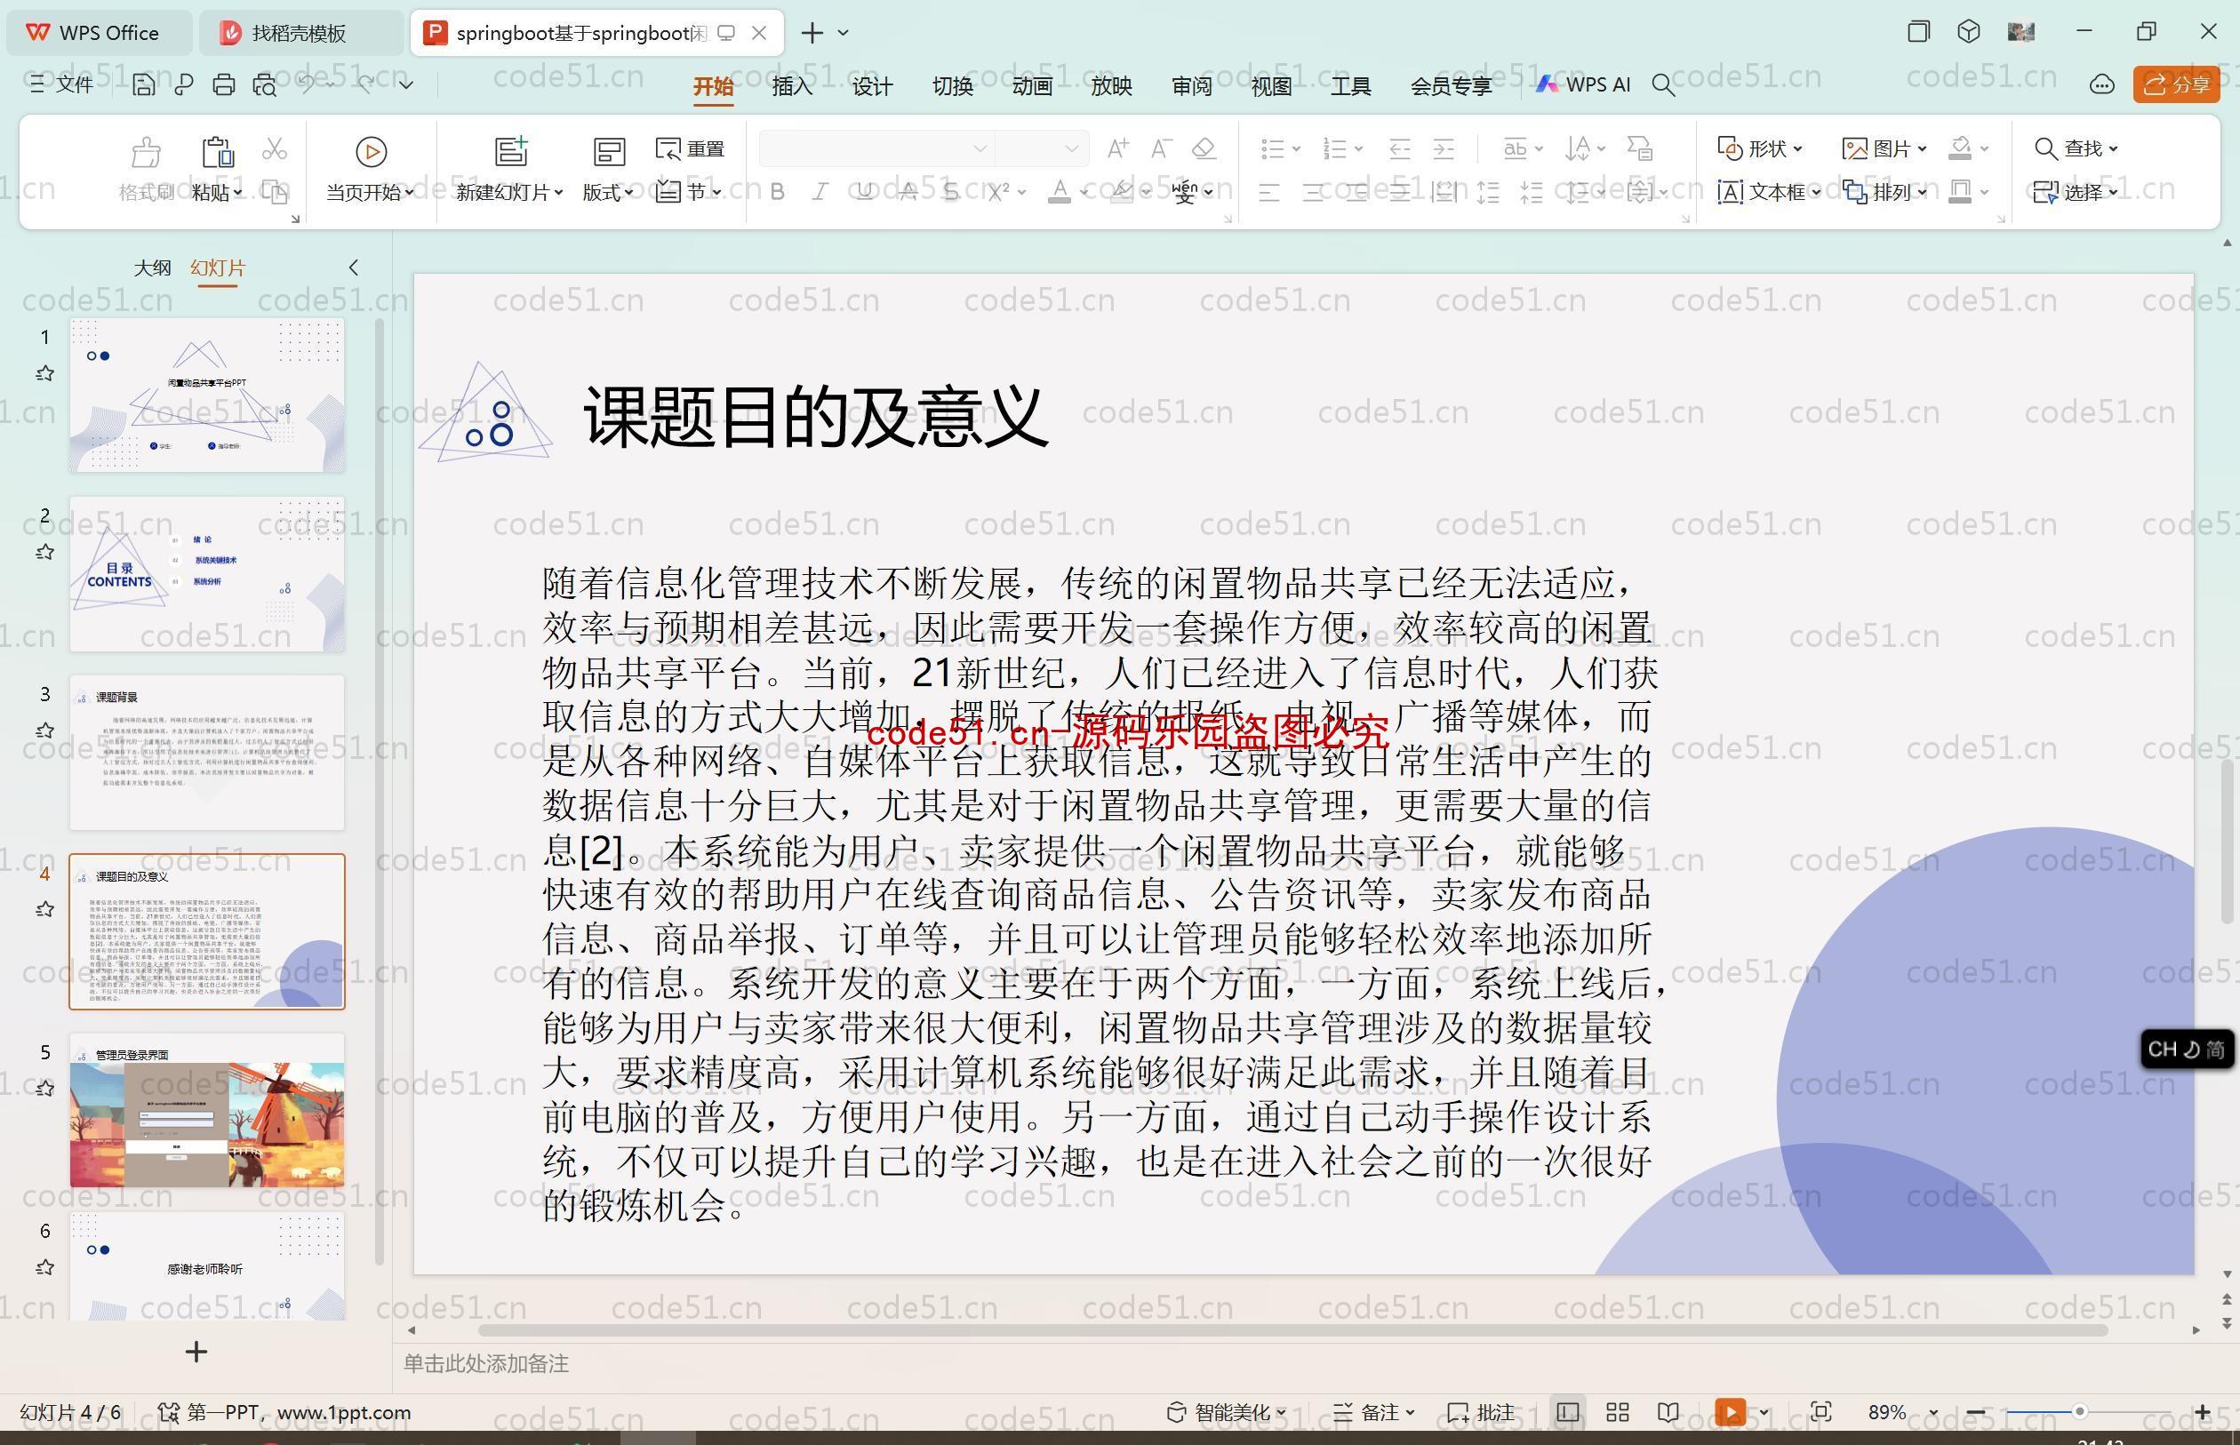Switch to Outline (大纲) panel tab
Image resolution: width=2240 pixels, height=1445 pixels.
click(x=152, y=267)
